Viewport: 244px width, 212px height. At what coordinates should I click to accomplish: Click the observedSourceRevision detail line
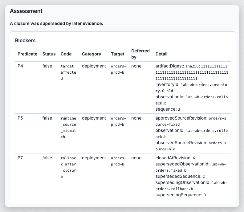(191, 146)
